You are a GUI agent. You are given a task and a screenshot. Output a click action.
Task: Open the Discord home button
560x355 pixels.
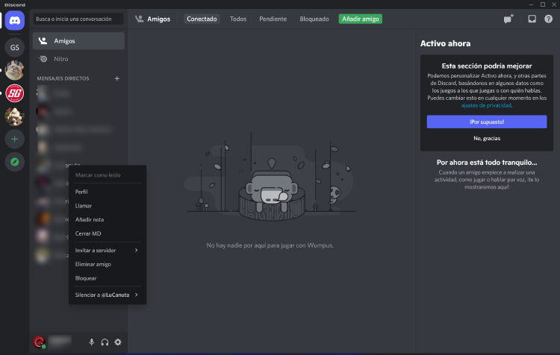click(x=14, y=22)
